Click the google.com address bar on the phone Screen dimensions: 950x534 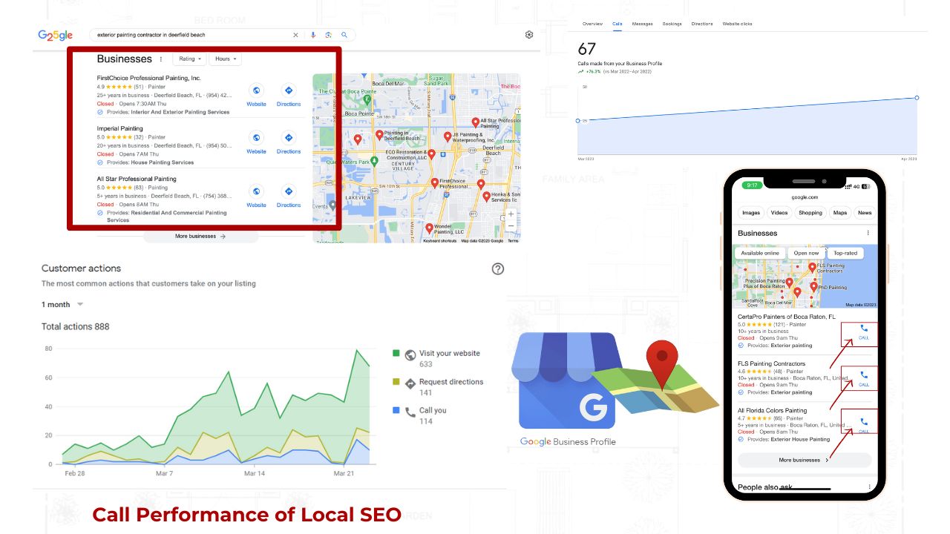coord(805,197)
